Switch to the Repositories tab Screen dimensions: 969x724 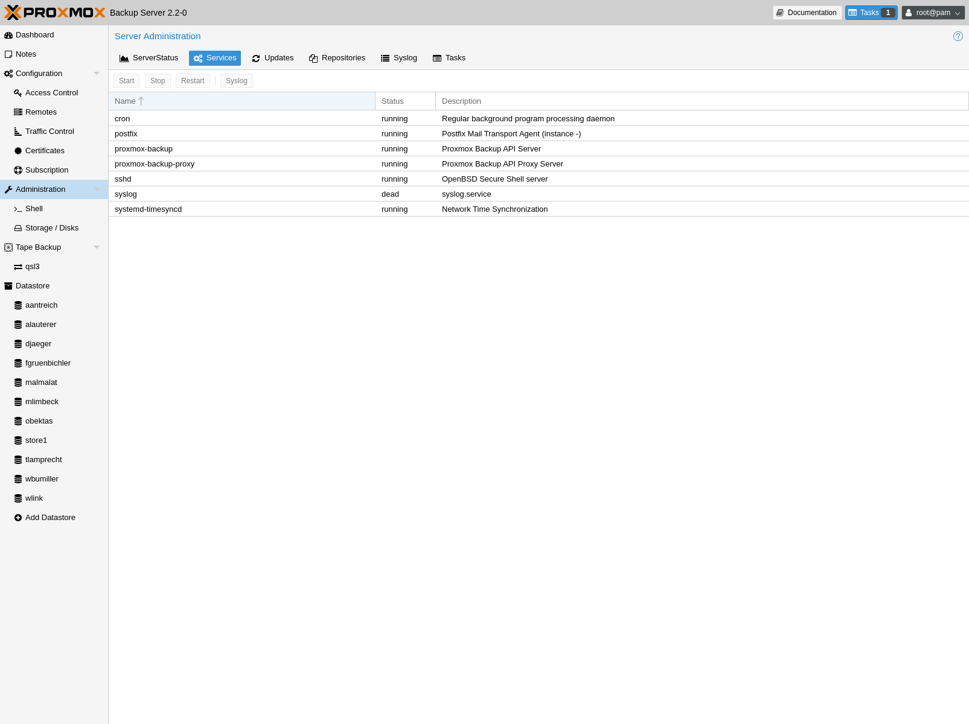(337, 58)
